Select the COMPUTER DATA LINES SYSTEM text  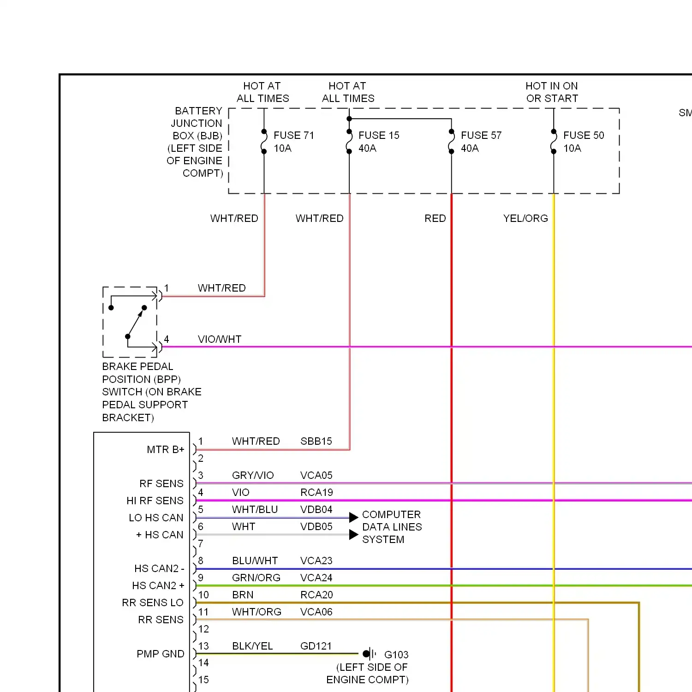click(392, 527)
